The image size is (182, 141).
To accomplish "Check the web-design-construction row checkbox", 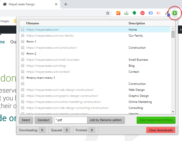I will pyautogui.click(x=23, y=90).
